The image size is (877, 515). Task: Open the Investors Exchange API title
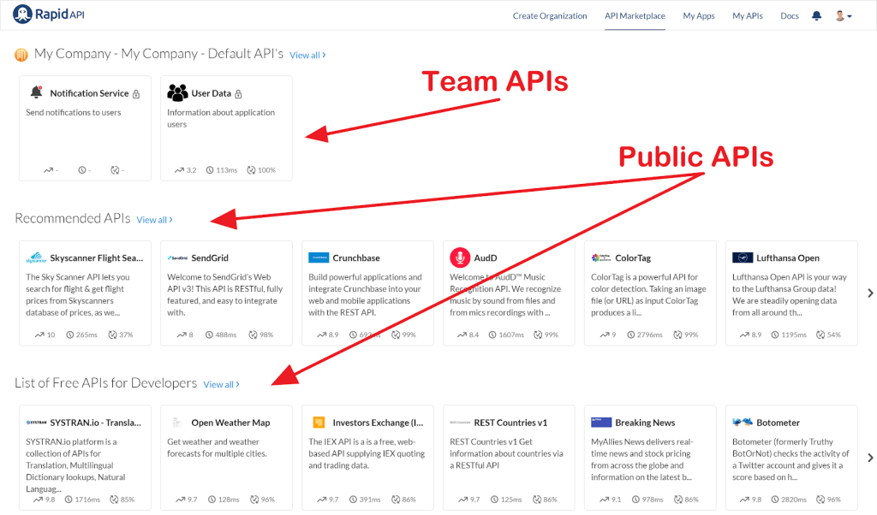(378, 423)
